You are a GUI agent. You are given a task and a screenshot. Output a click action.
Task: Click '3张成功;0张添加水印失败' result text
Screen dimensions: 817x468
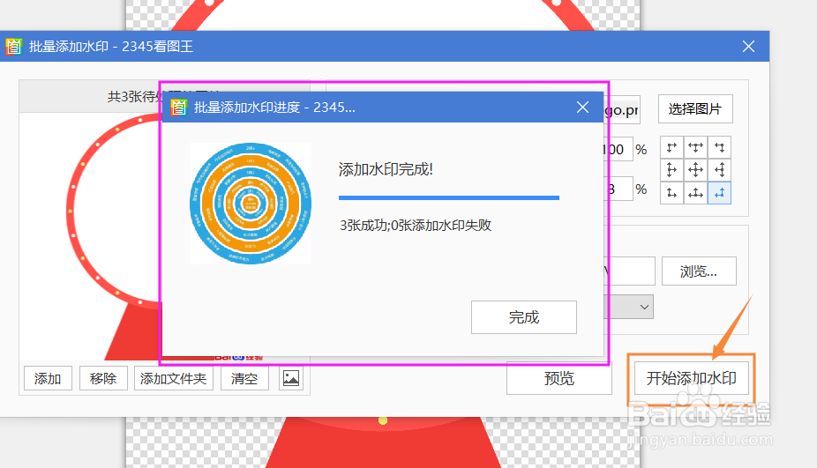click(x=416, y=225)
